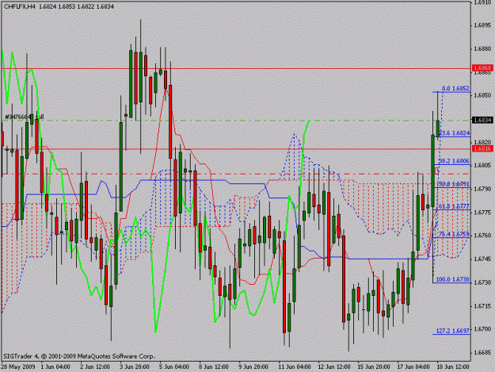Select the Fibonacci 50.0 1.6791 label
The width and height of the screenshot is (495, 372).
tap(455, 184)
